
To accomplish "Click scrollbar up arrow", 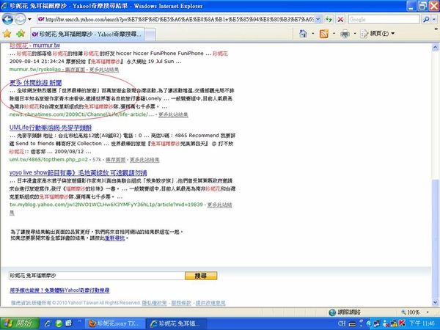I will click(435, 47).
